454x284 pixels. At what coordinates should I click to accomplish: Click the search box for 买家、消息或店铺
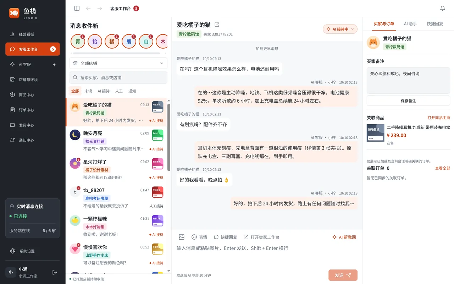click(x=118, y=77)
